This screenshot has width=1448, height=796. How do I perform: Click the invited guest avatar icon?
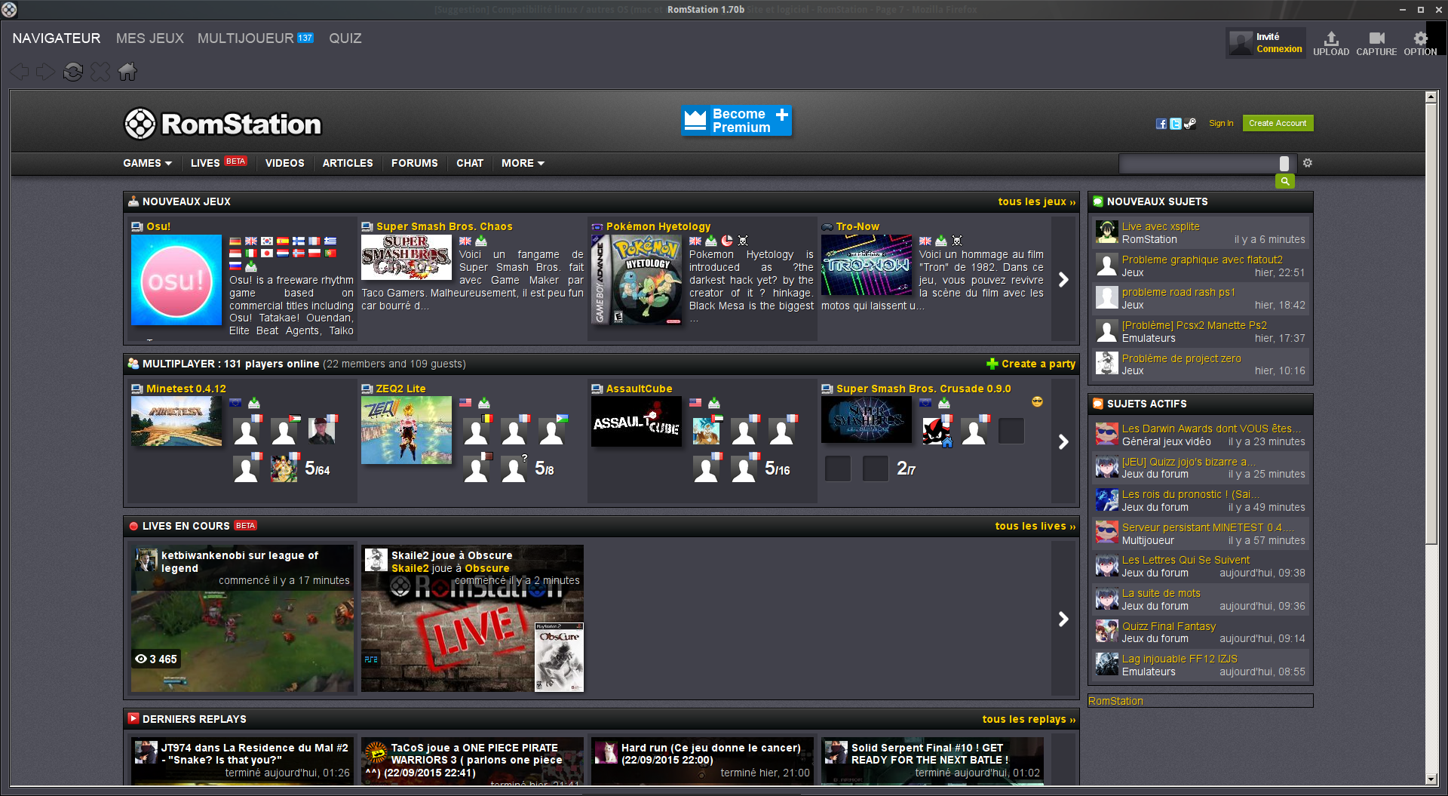(x=1241, y=43)
